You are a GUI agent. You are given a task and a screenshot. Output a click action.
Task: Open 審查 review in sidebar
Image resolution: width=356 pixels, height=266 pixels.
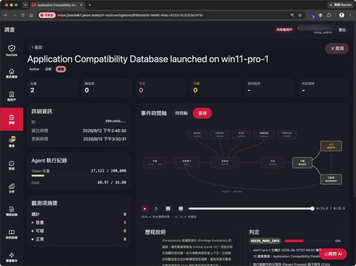pos(11,142)
